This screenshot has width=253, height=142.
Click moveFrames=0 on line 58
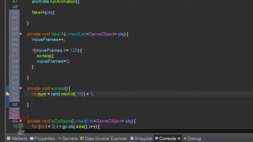(x=53, y=62)
